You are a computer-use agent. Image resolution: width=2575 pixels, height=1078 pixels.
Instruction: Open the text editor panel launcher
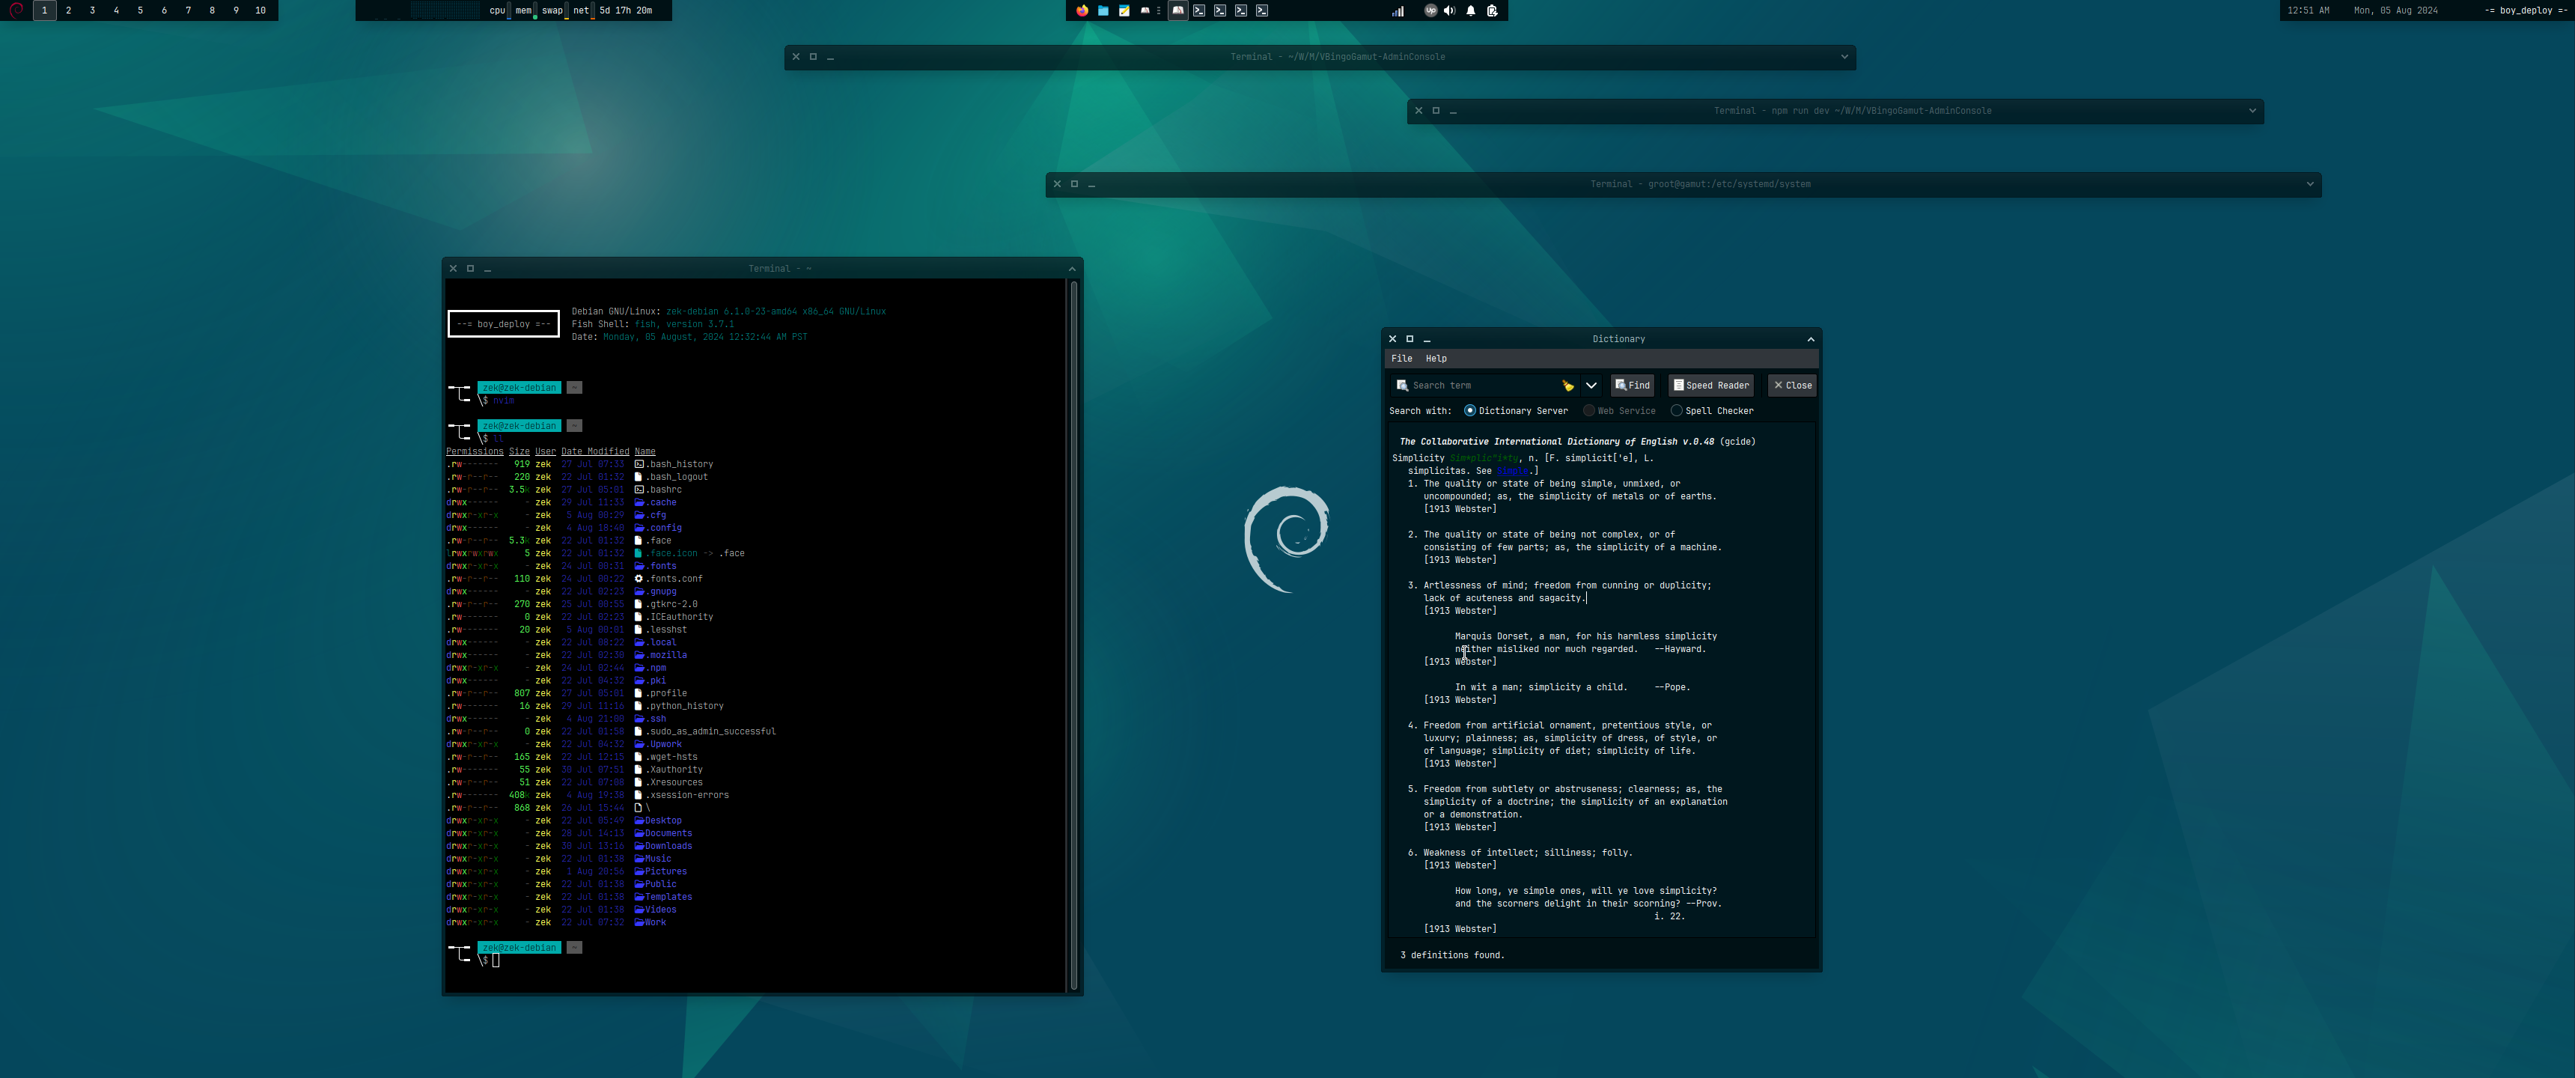click(1124, 10)
